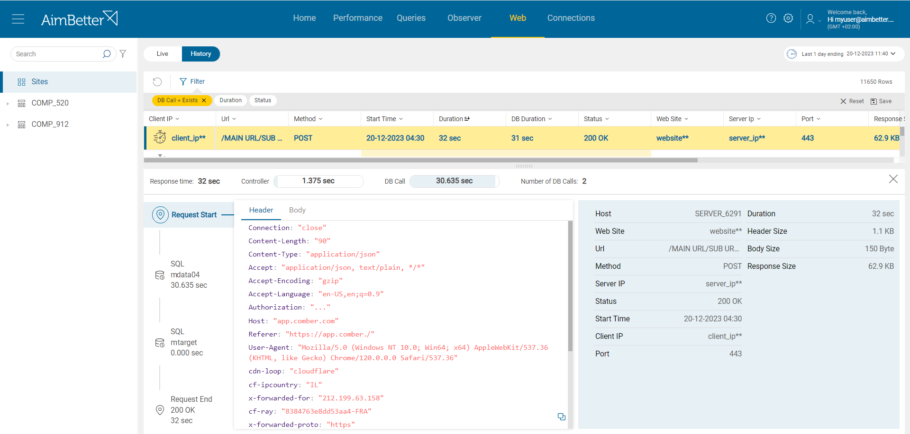Sort by the Duration column sort icon
Screen dimensions: 910x434
tap(467, 119)
